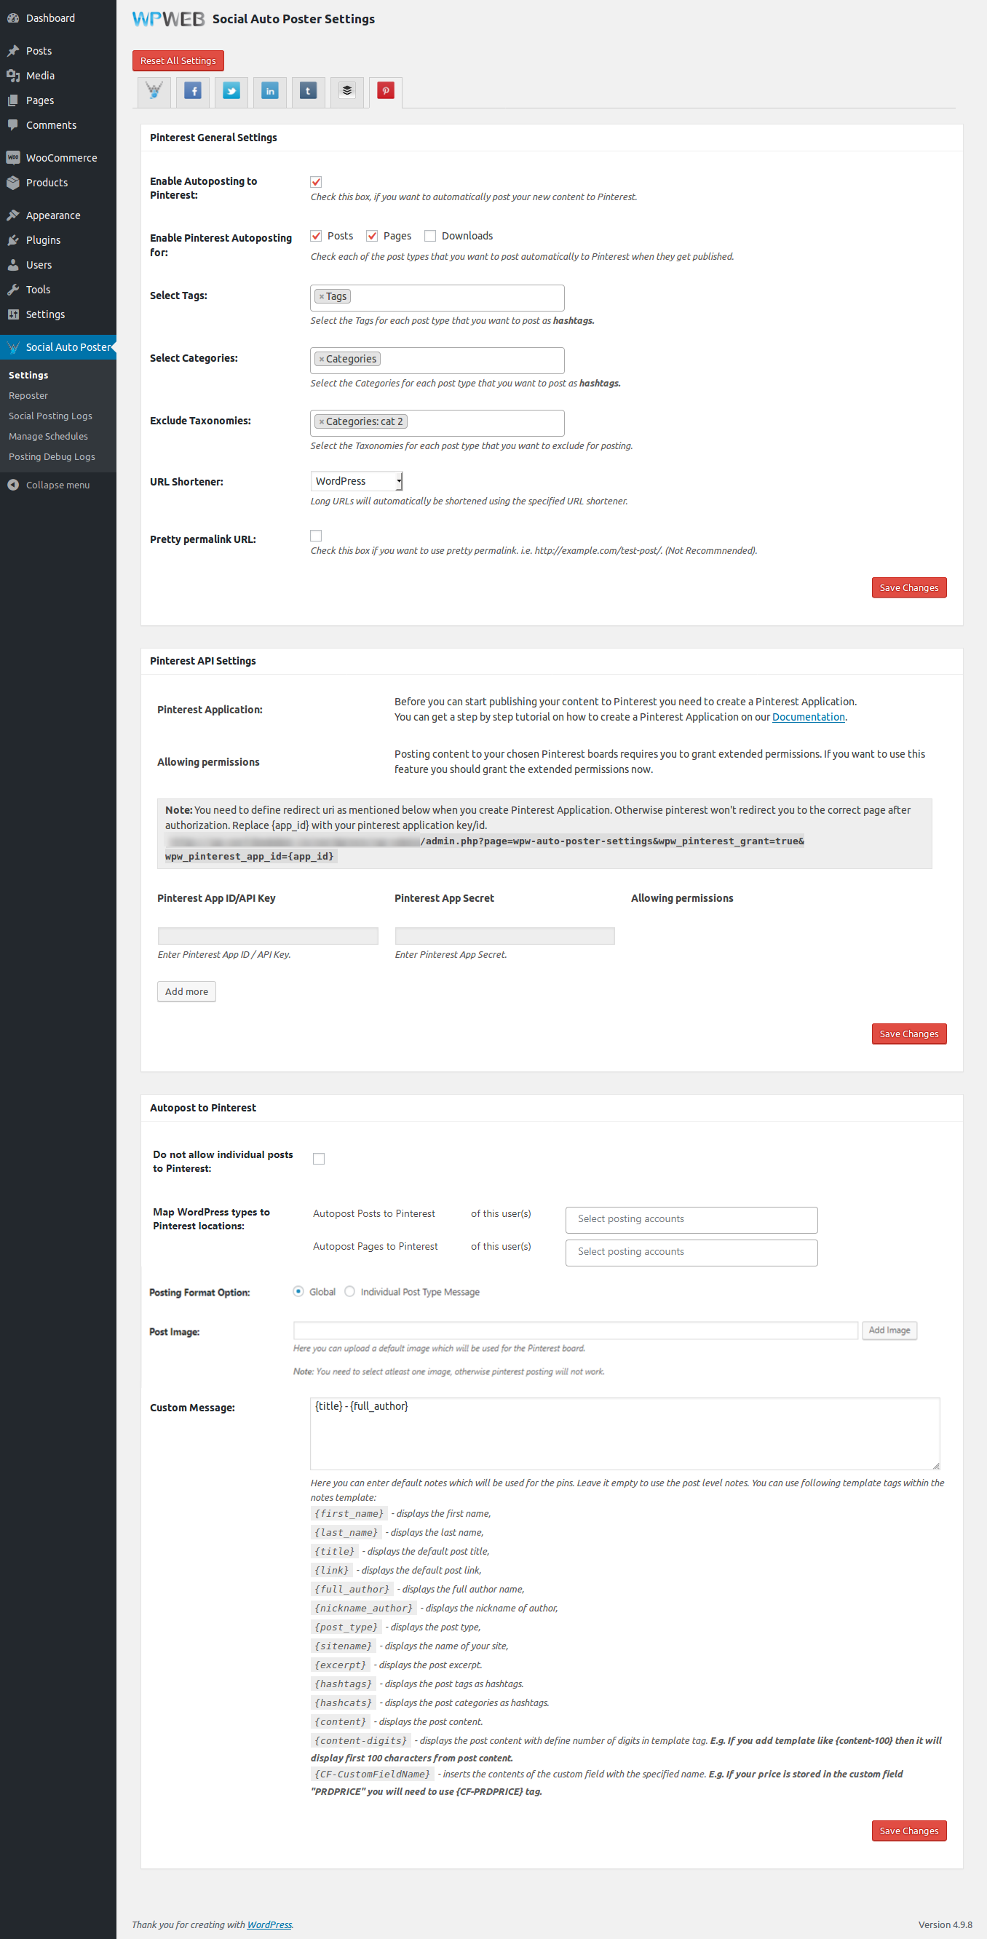Open the Twitter settings tab icon
The width and height of the screenshot is (987, 1939).
pyautogui.click(x=231, y=91)
